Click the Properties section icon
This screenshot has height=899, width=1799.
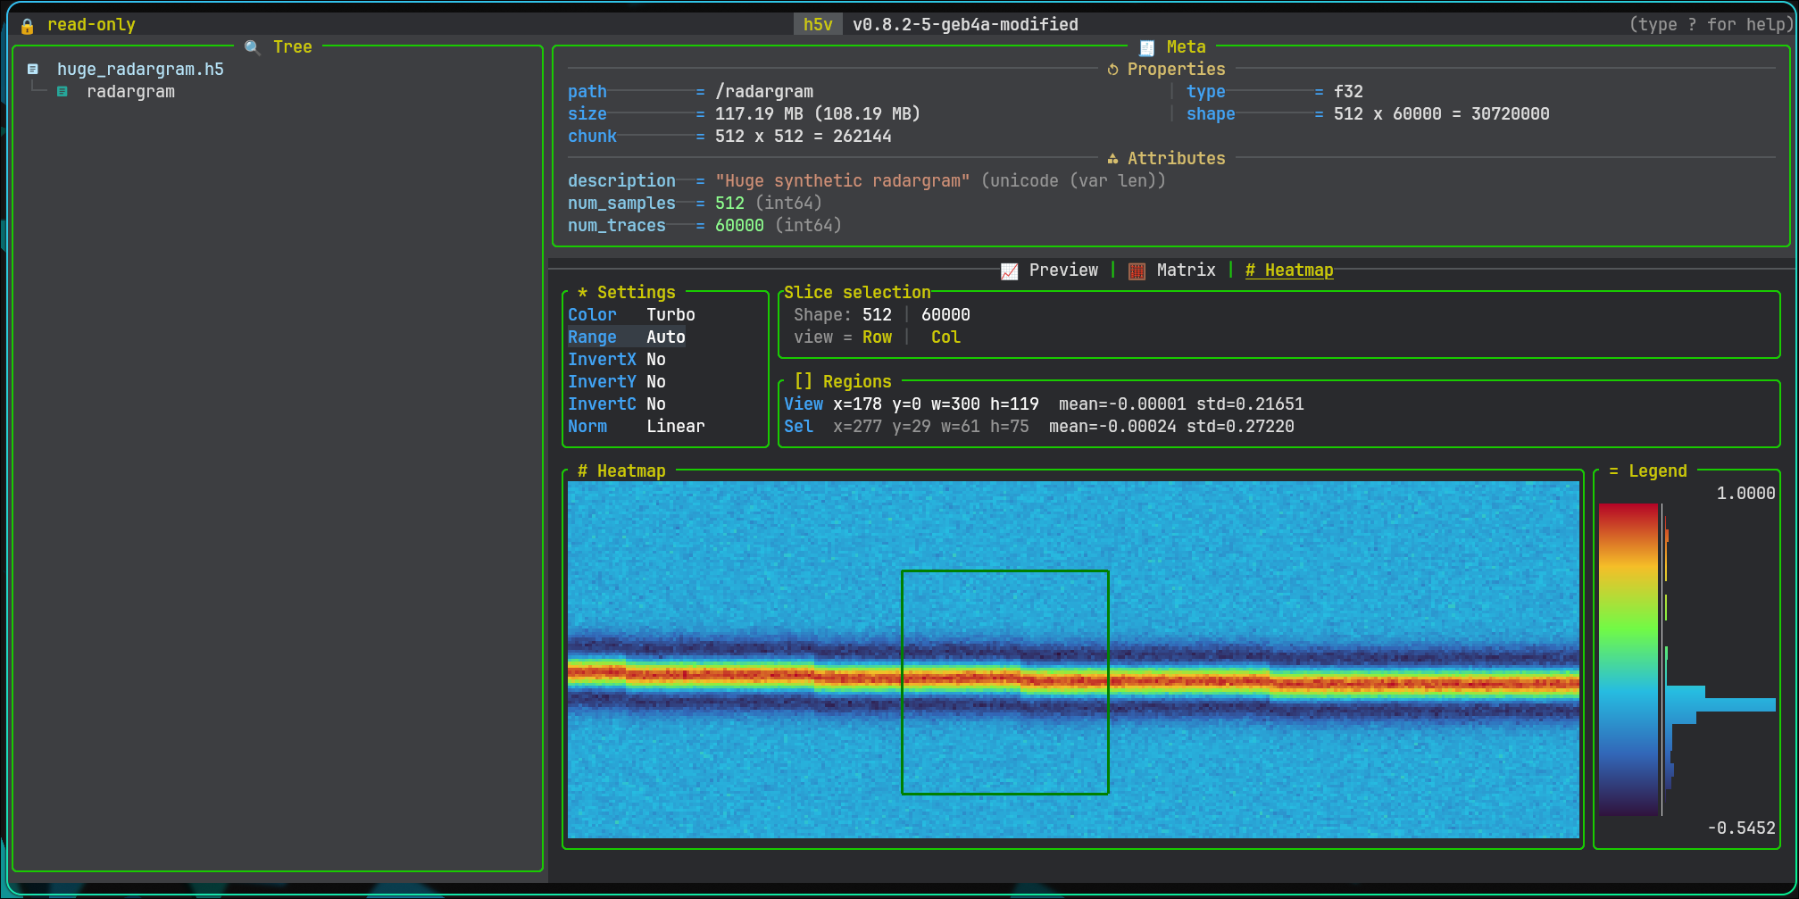click(1112, 70)
